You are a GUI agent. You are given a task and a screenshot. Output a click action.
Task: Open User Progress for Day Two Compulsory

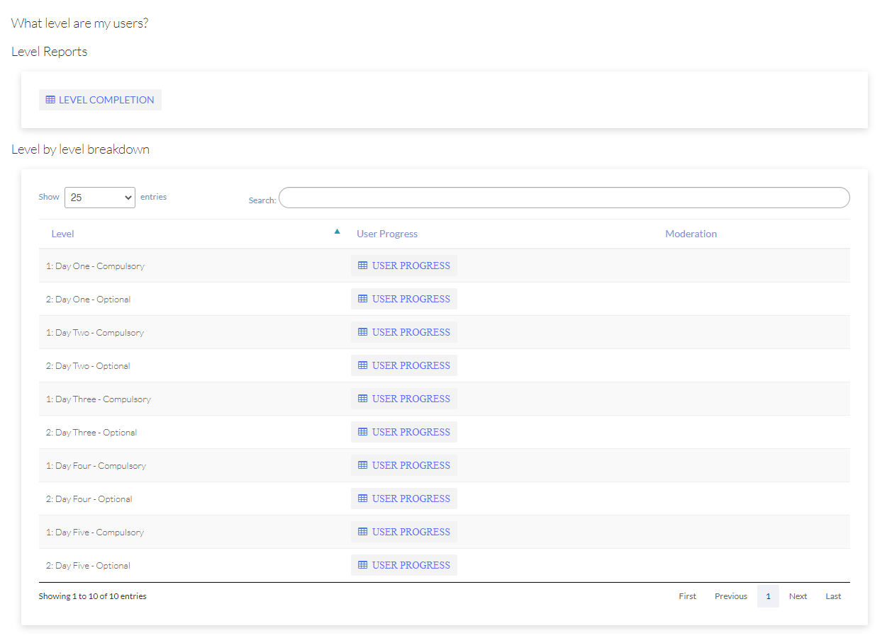404,332
